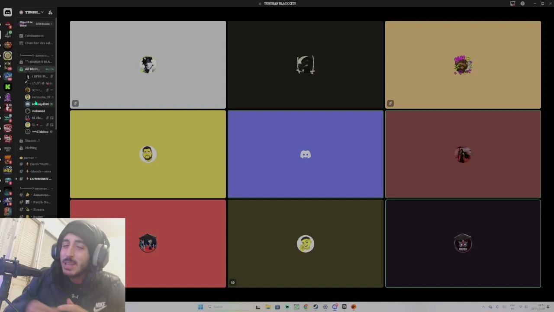Collapse the IMPORTAN... category
The height and width of the screenshot is (312, 554).
36,188
